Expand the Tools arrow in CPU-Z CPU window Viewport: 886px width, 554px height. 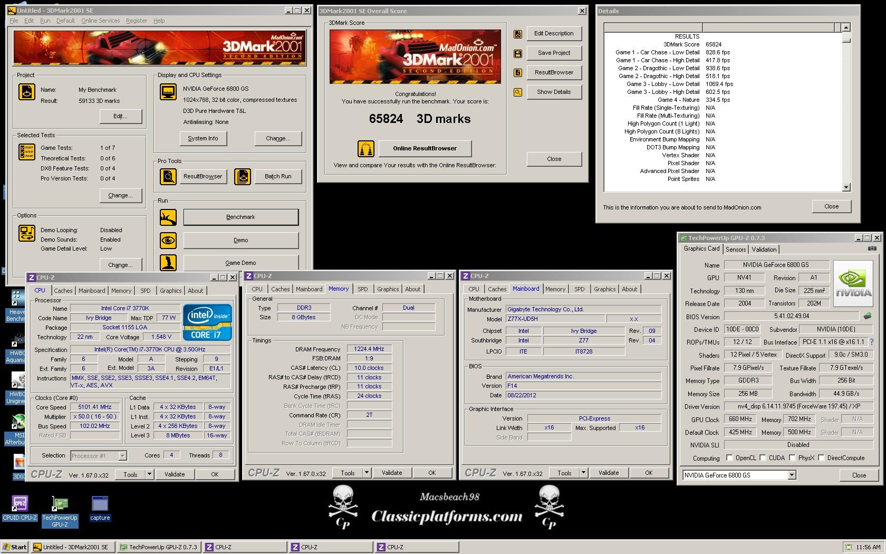click(149, 474)
